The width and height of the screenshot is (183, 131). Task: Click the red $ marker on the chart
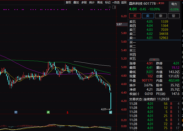pos(67,113)
